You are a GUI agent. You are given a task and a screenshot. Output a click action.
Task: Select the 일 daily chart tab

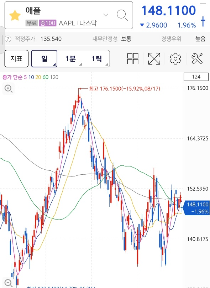44,58
